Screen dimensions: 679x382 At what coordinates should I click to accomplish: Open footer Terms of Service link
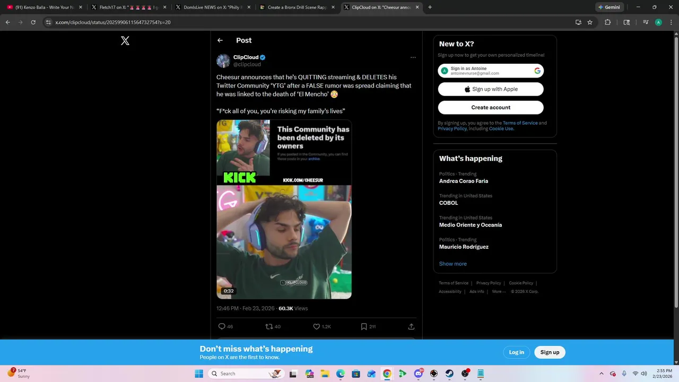coord(454,283)
